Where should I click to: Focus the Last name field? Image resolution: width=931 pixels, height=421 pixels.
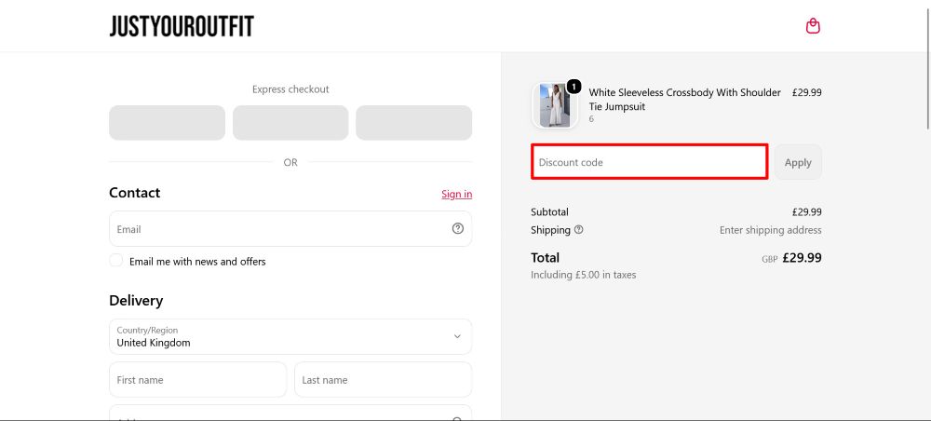tap(383, 380)
